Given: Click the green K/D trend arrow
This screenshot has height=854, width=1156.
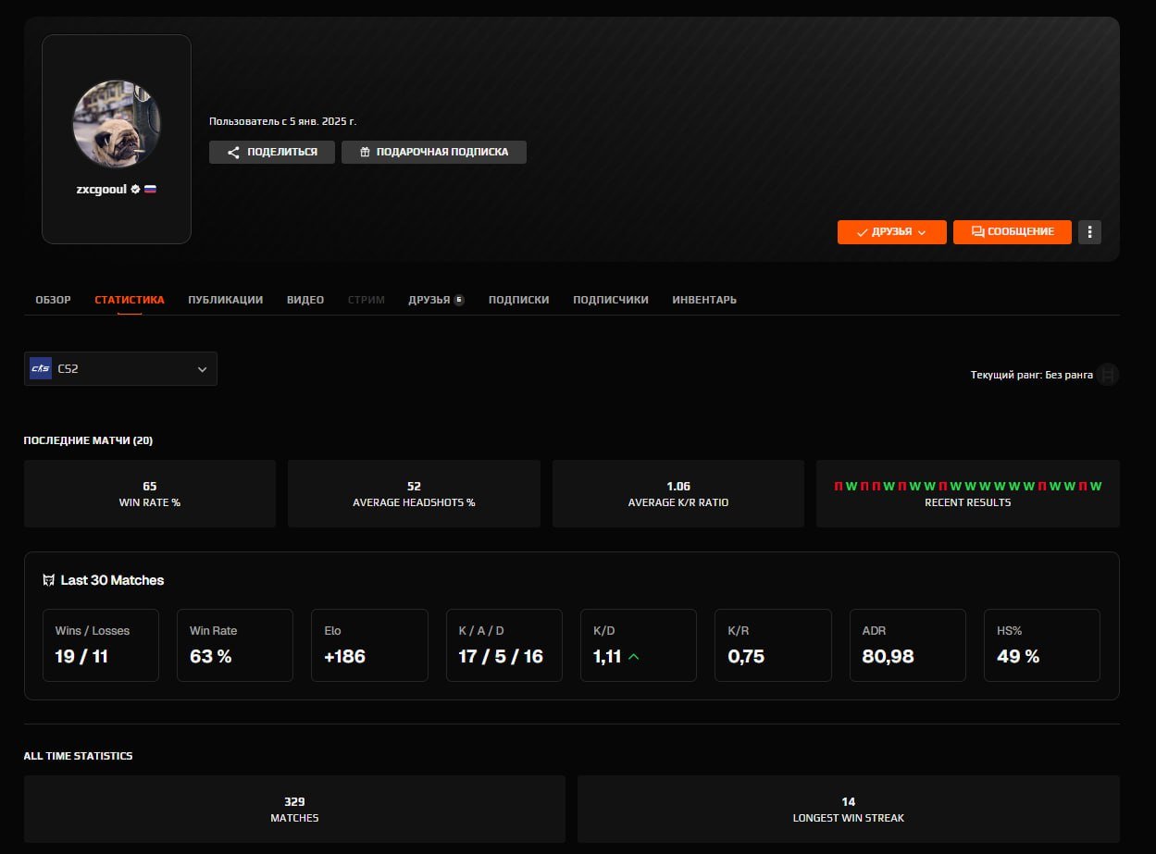Looking at the screenshot, I should 634,657.
